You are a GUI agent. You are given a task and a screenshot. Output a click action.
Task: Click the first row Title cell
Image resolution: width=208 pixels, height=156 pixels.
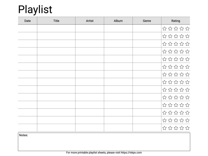tap(56, 28)
